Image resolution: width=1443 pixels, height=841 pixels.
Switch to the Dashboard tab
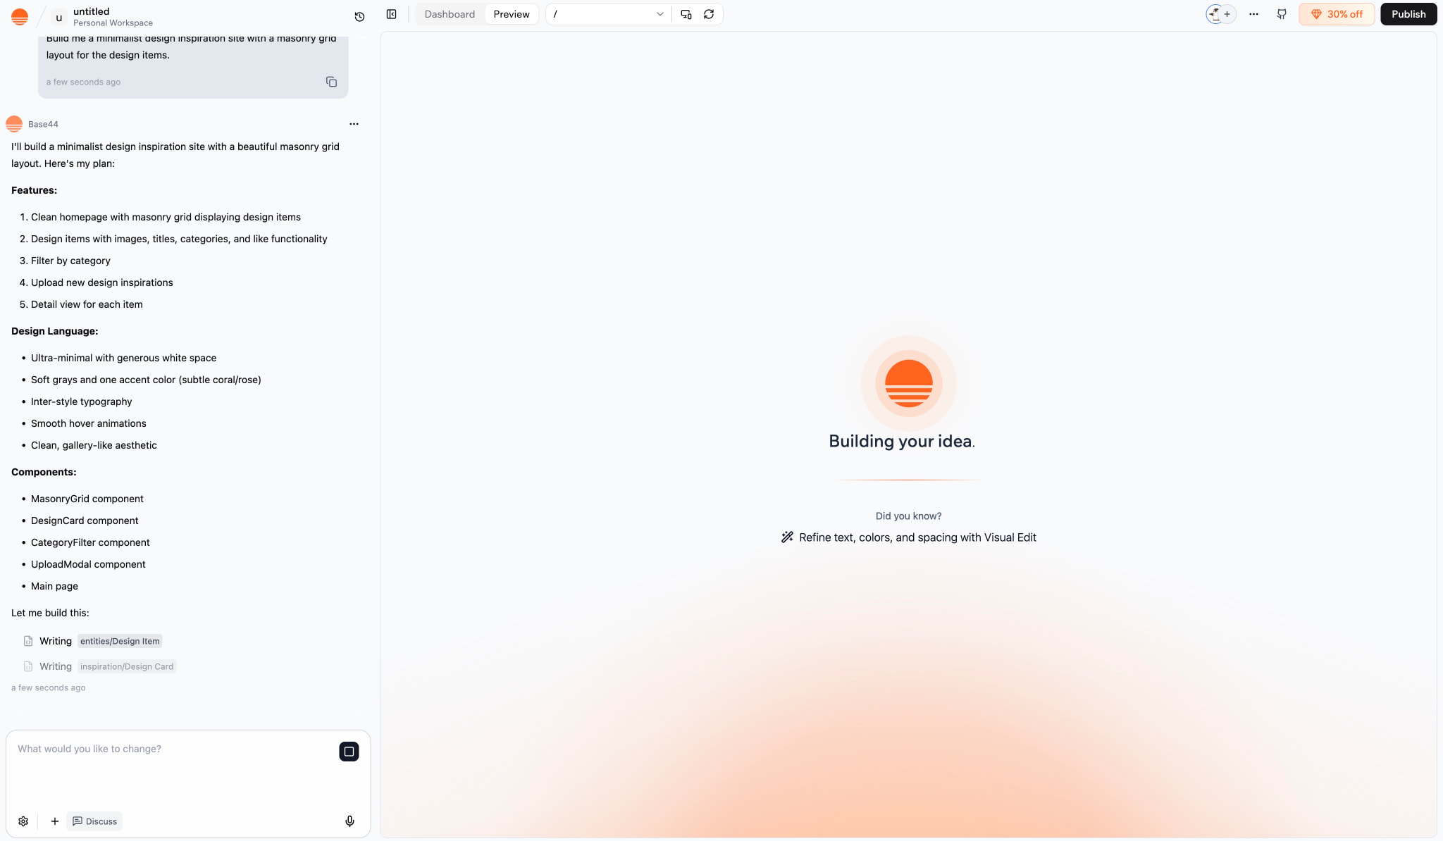[x=450, y=14]
